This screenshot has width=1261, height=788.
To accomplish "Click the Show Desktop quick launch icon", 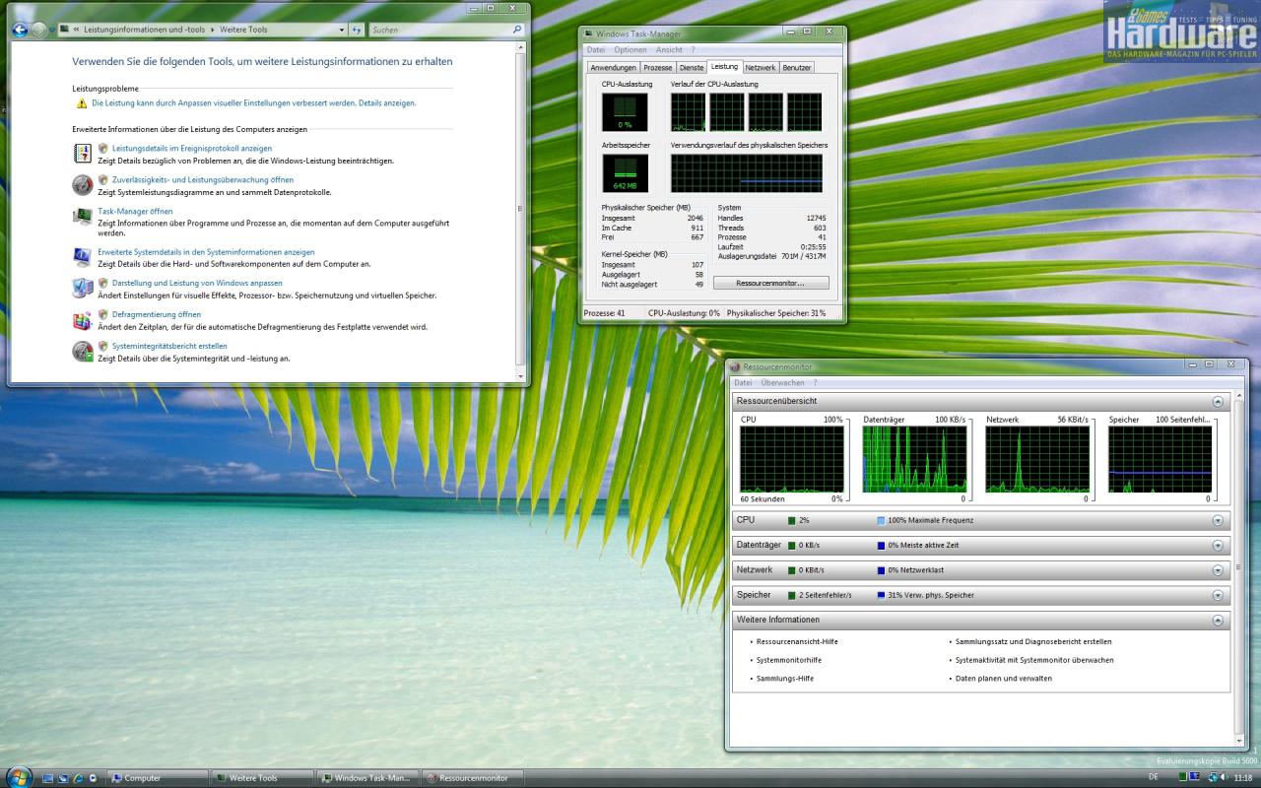I will [x=47, y=778].
